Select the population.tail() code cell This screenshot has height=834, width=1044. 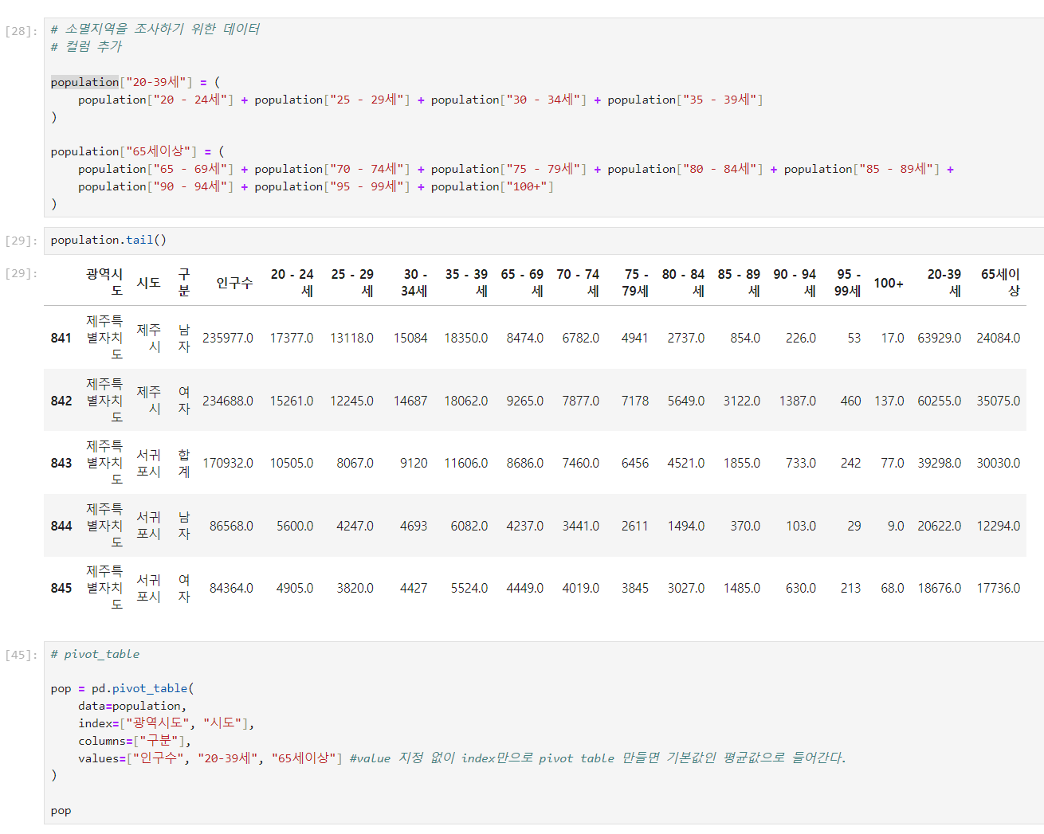click(544, 241)
